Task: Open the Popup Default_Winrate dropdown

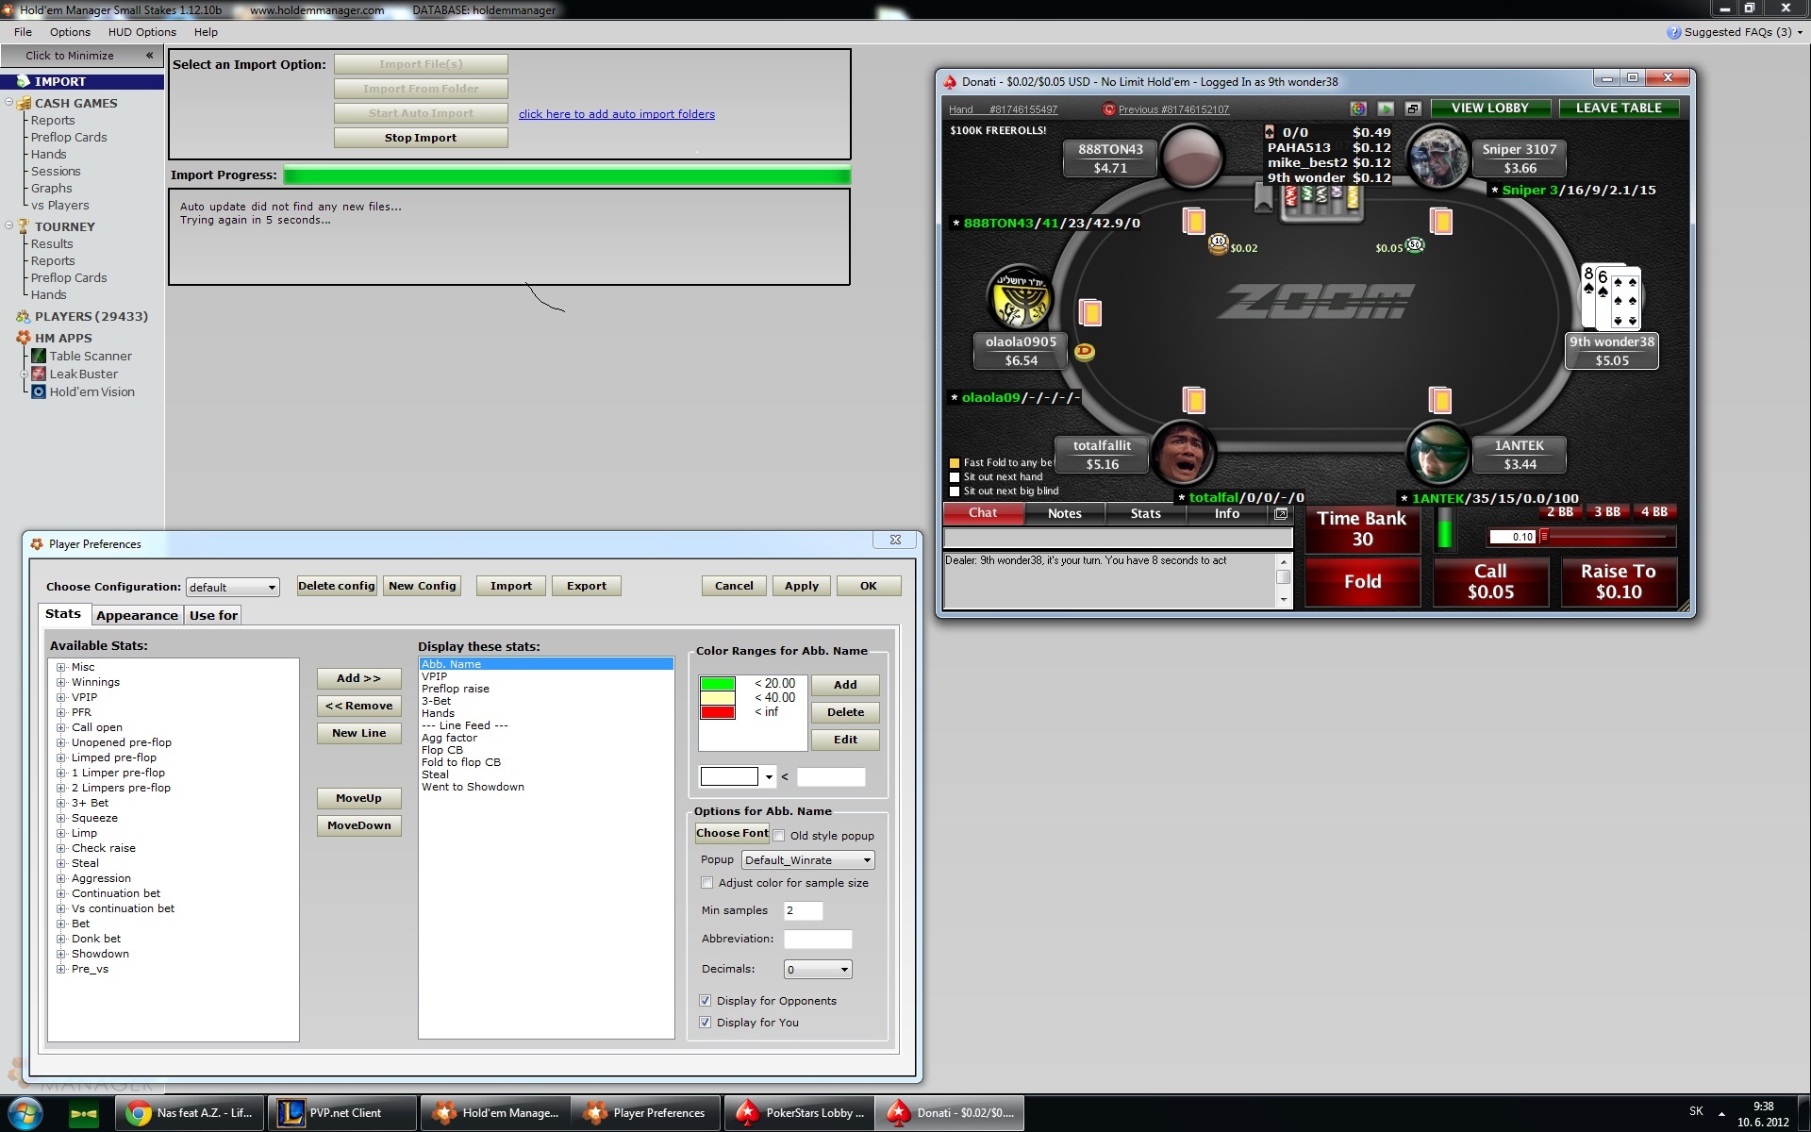Action: tap(807, 860)
